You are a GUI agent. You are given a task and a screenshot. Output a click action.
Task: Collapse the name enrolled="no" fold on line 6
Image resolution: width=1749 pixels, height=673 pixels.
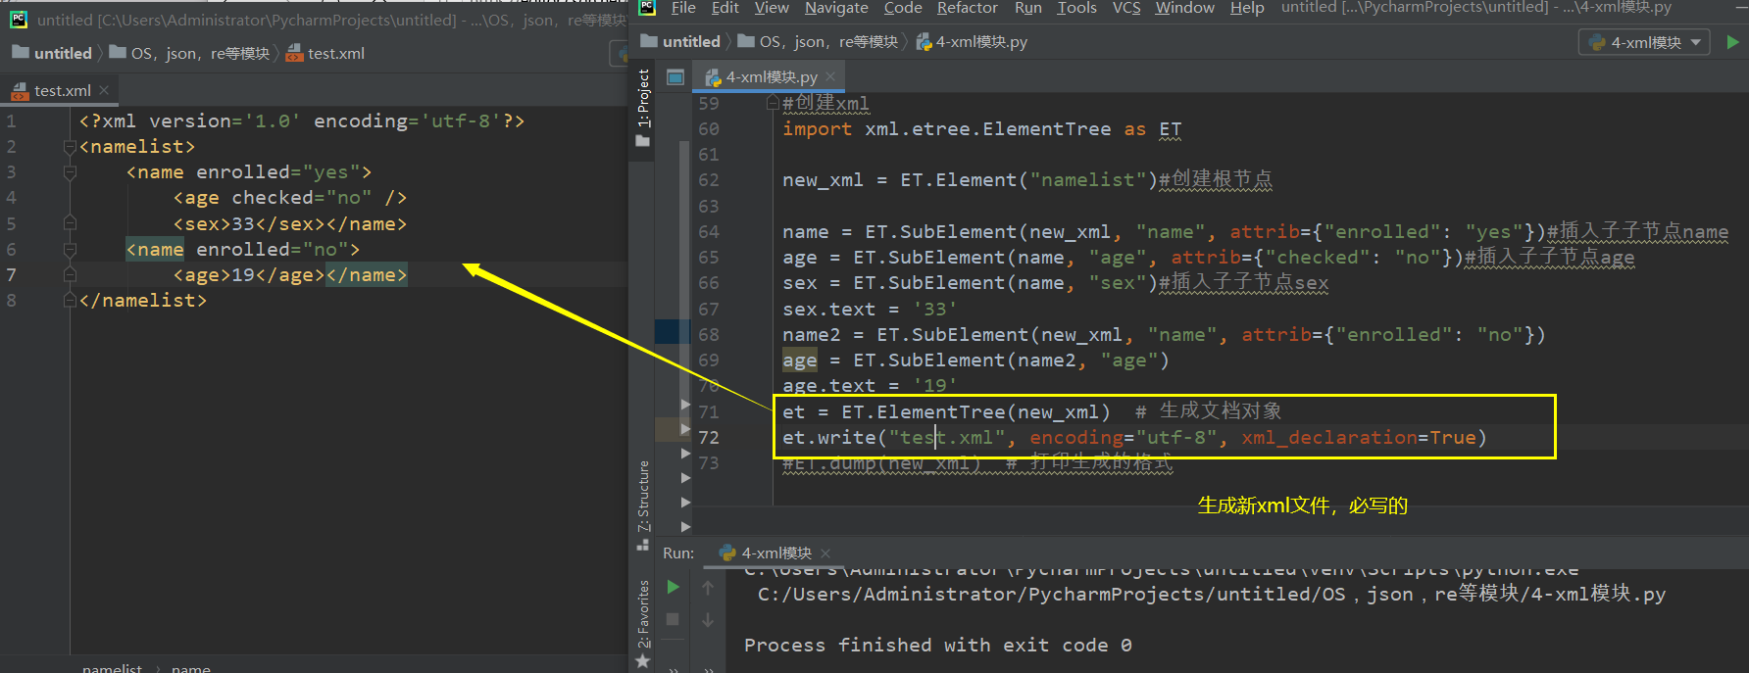tap(70, 250)
